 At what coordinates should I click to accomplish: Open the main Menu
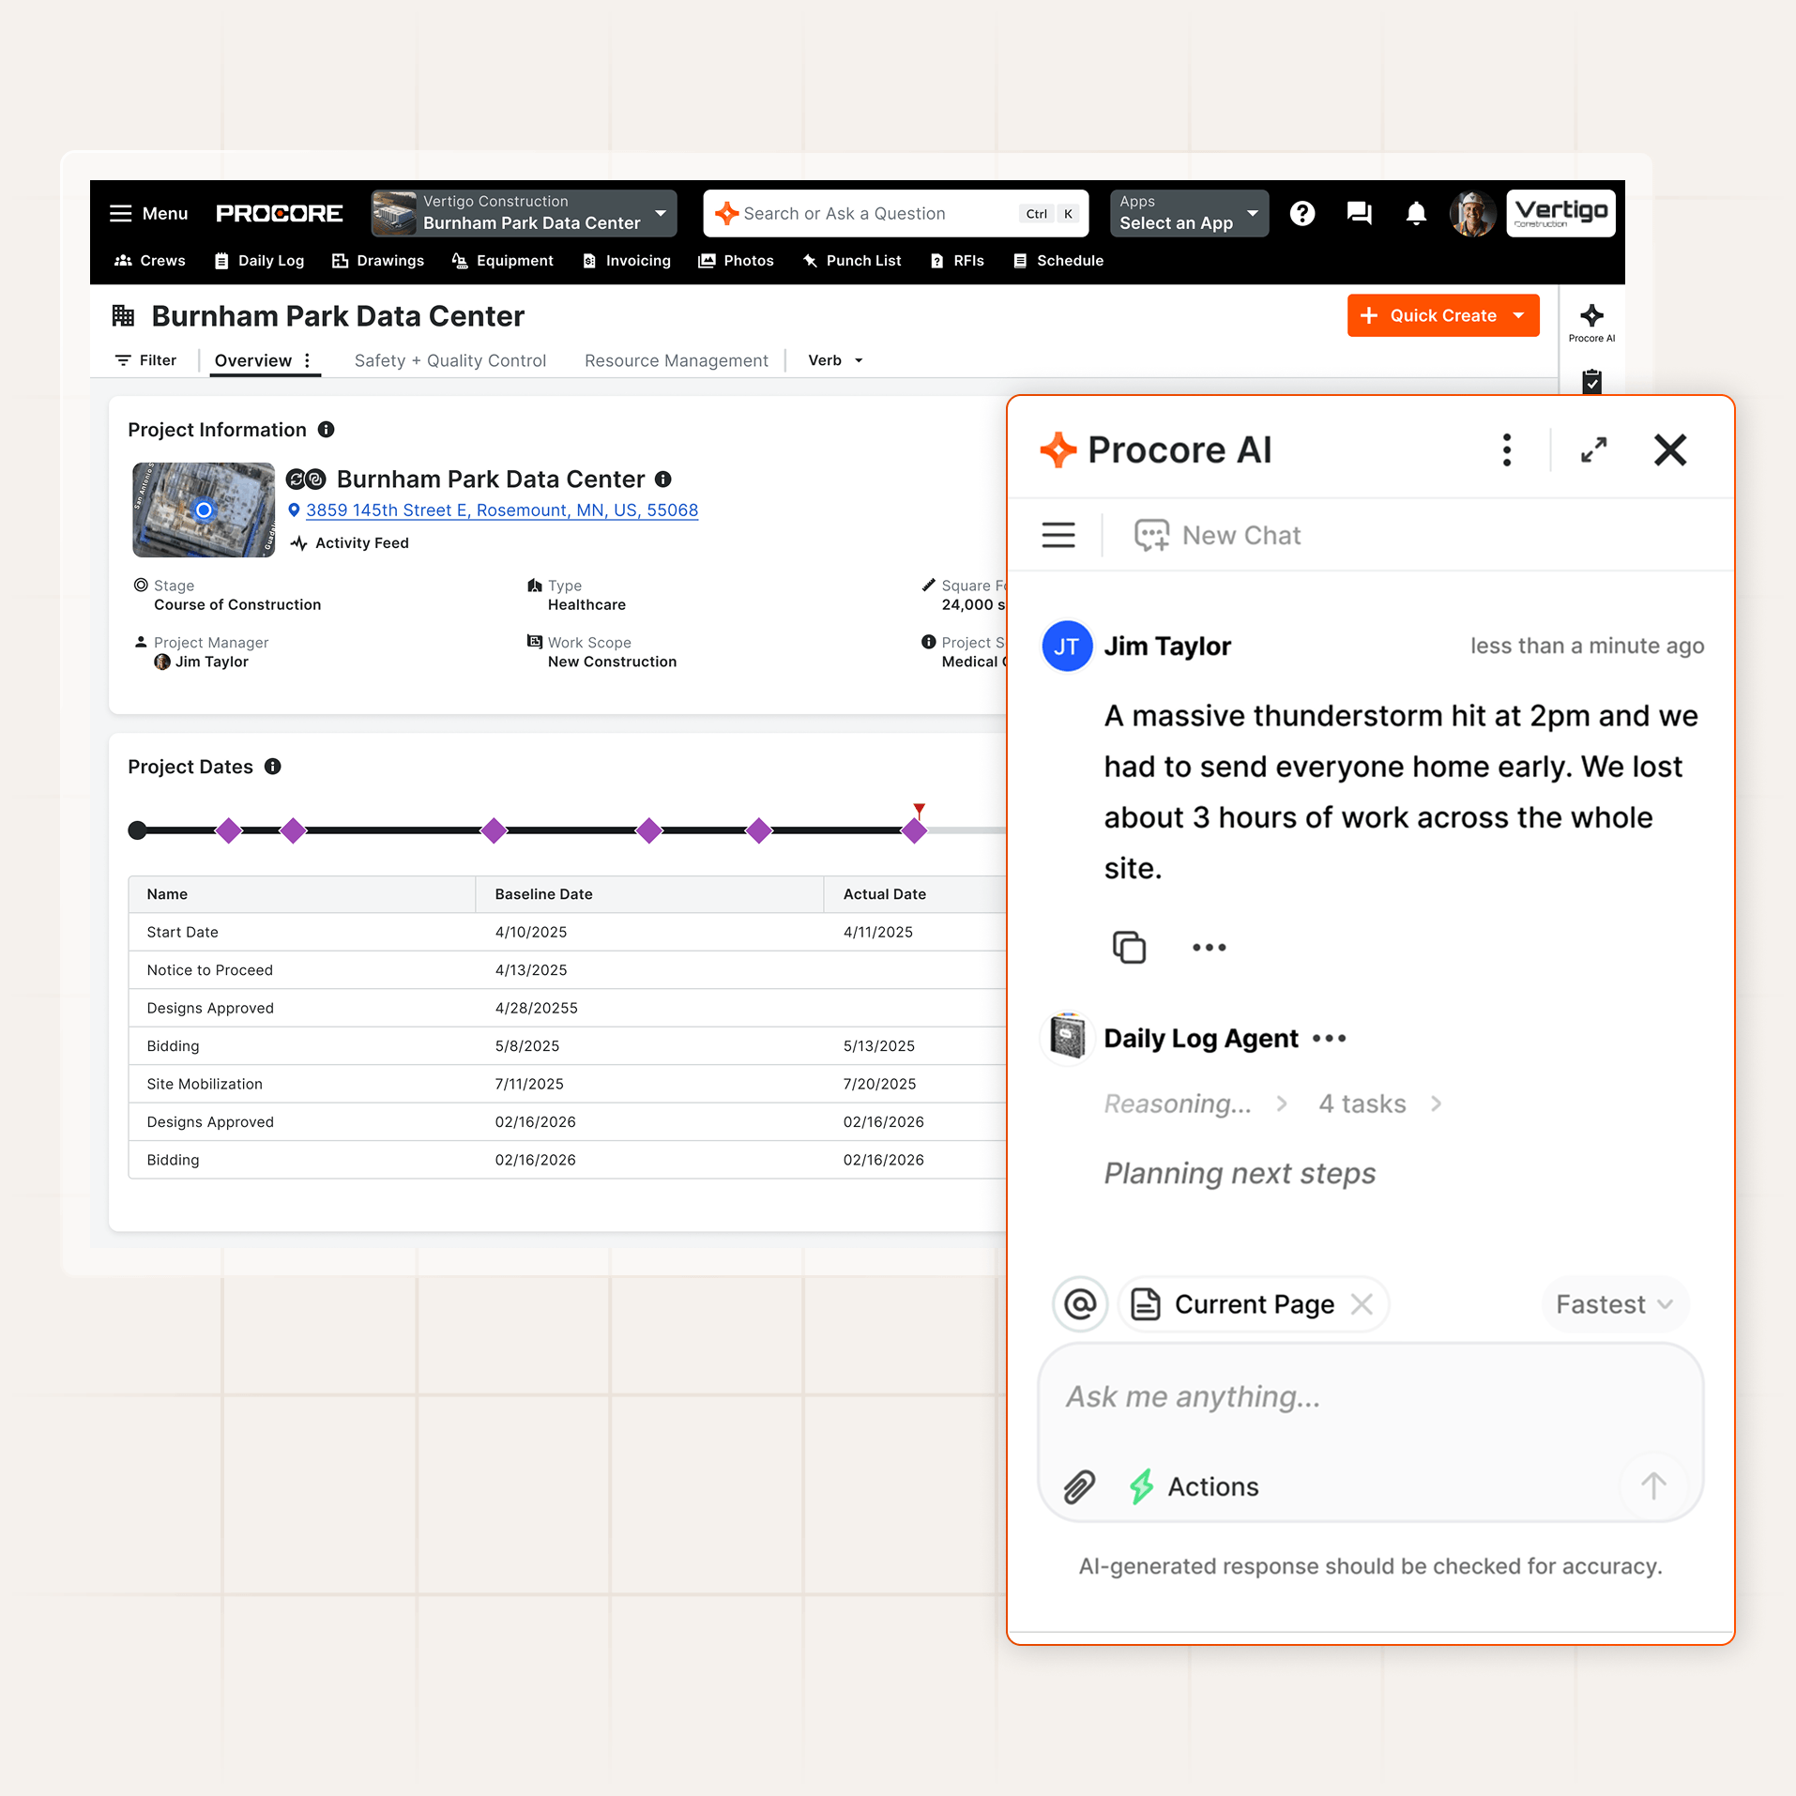point(148,214)
